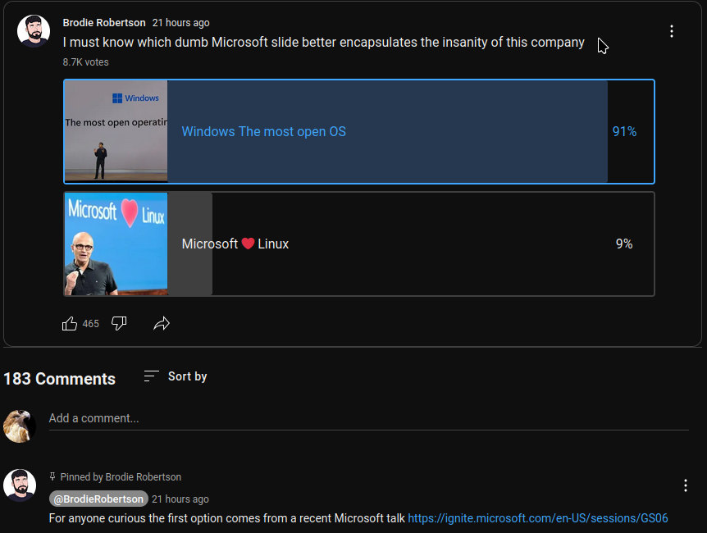Viewport: 707px width, 533px height.
Task: Click the poll question about dumb Microsoft slide
Action: coord(324,43)
